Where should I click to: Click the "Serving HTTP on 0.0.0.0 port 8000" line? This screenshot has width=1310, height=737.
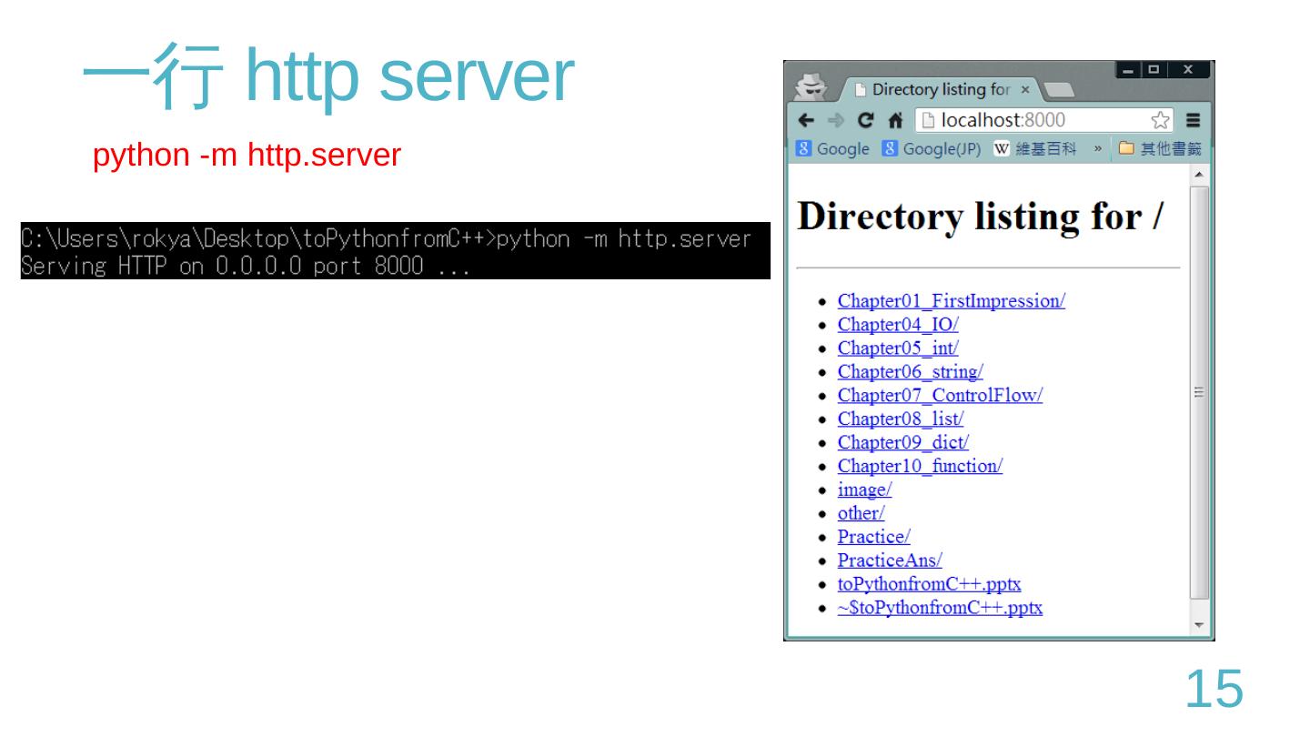pyautogui.click(x=245, y=267)
